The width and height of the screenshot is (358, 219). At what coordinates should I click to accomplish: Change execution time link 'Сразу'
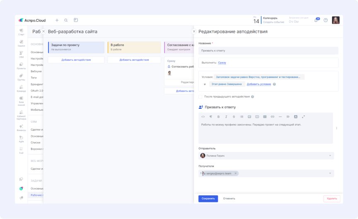tap(222, 63)
